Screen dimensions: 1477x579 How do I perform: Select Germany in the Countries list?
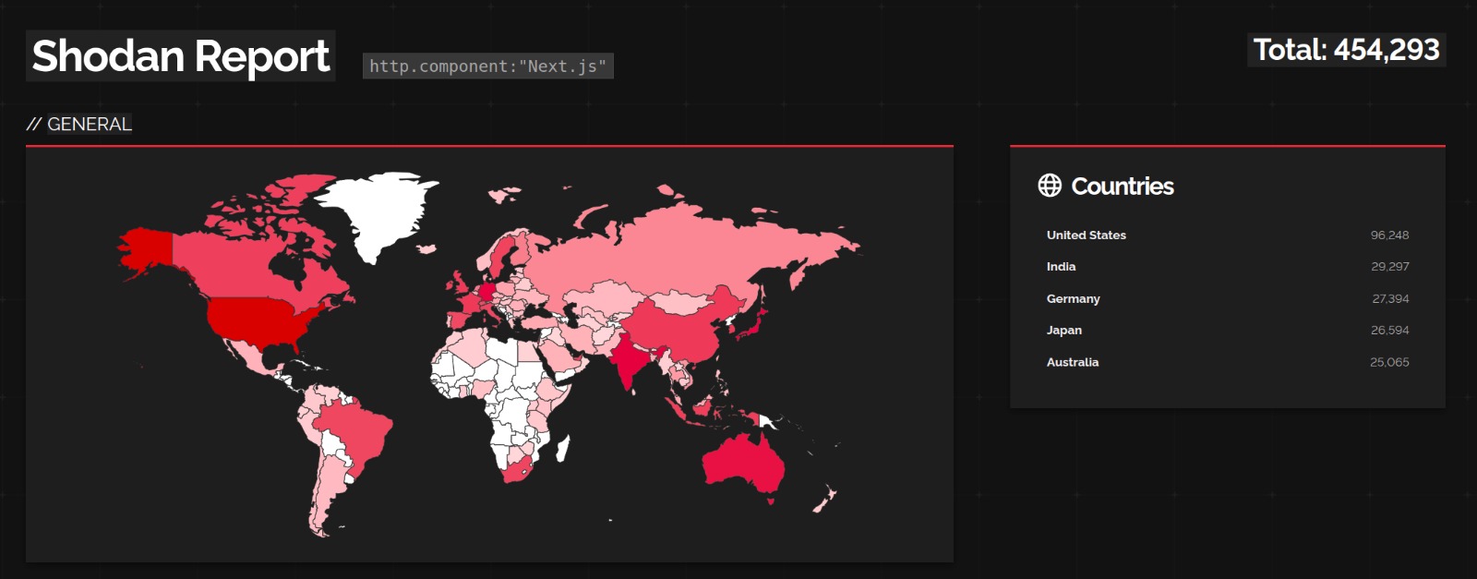point(1073,299)
